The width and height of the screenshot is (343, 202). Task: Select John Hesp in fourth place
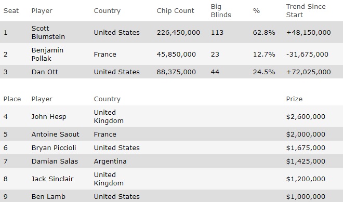(x=49, y=117)
